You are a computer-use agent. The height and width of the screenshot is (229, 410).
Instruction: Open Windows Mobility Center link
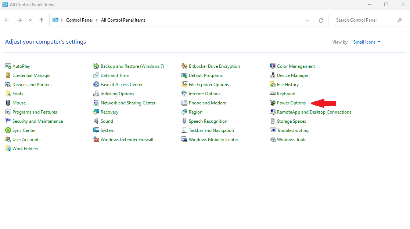click(213, 140)
